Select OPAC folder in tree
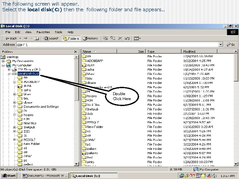The width and height of the screenshot is (239, 179). coord(28,156)
